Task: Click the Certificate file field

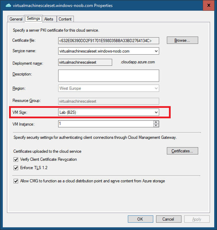Action: pos(109,41)
